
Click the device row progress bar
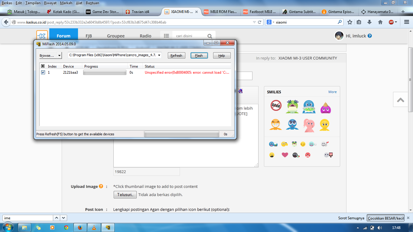click(x=105, y=72)
